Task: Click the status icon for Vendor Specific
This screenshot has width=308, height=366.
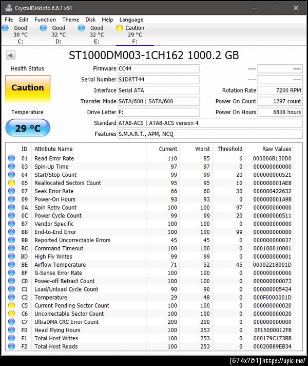Action: pos(11,224)
